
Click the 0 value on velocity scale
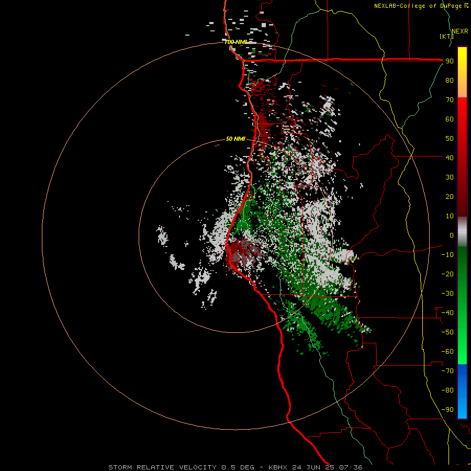(x=452, y=235)
